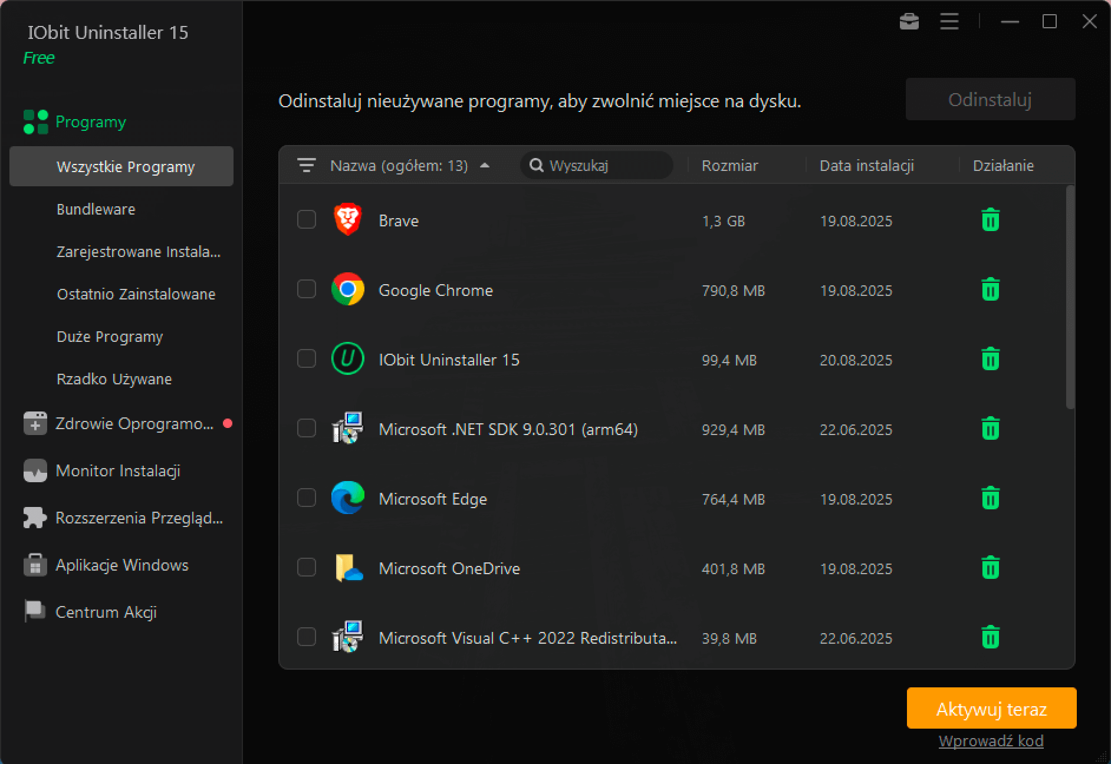
Task: Click the search magnifier icon
Action: tap(536, 166)
